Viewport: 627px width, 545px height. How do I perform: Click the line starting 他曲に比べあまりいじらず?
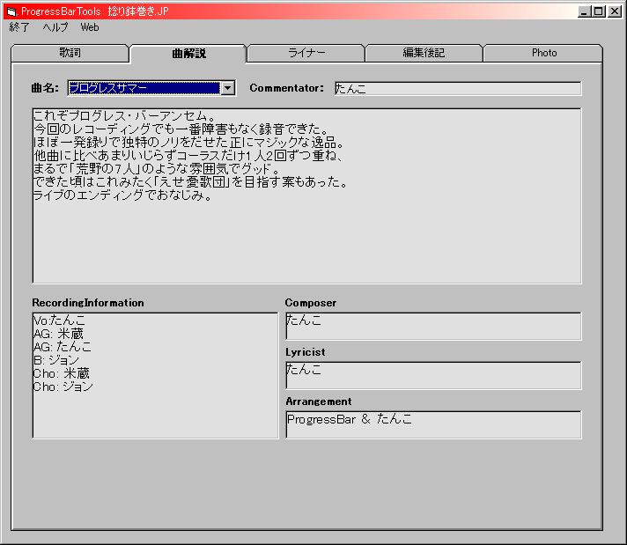click(x=188, y=156)
